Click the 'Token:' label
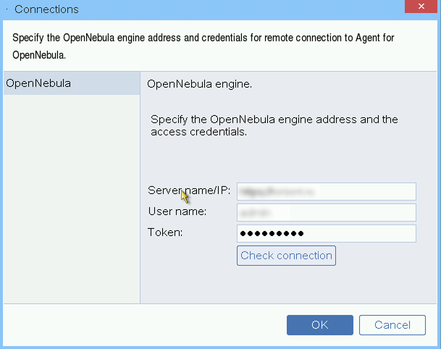Image resolution: width=441 pixels, height=349 pixels. 165,232
